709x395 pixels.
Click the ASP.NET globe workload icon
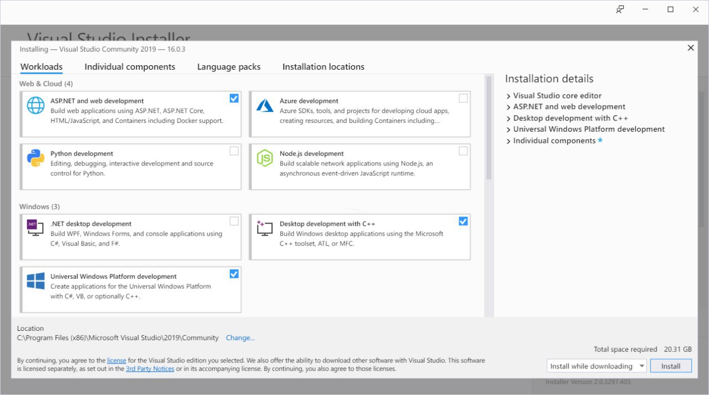click(x=35, y=105)
